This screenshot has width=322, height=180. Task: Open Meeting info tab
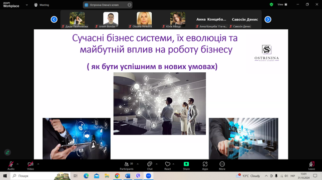coord(42,5)
